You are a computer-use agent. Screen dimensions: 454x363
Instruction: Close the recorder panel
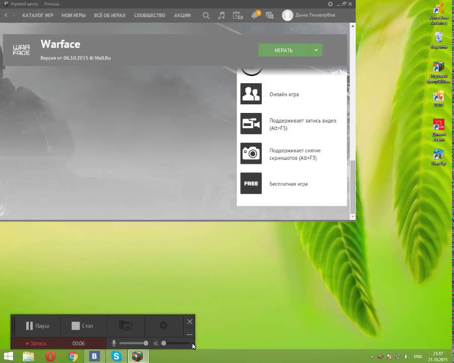click(x=190, y=322)
